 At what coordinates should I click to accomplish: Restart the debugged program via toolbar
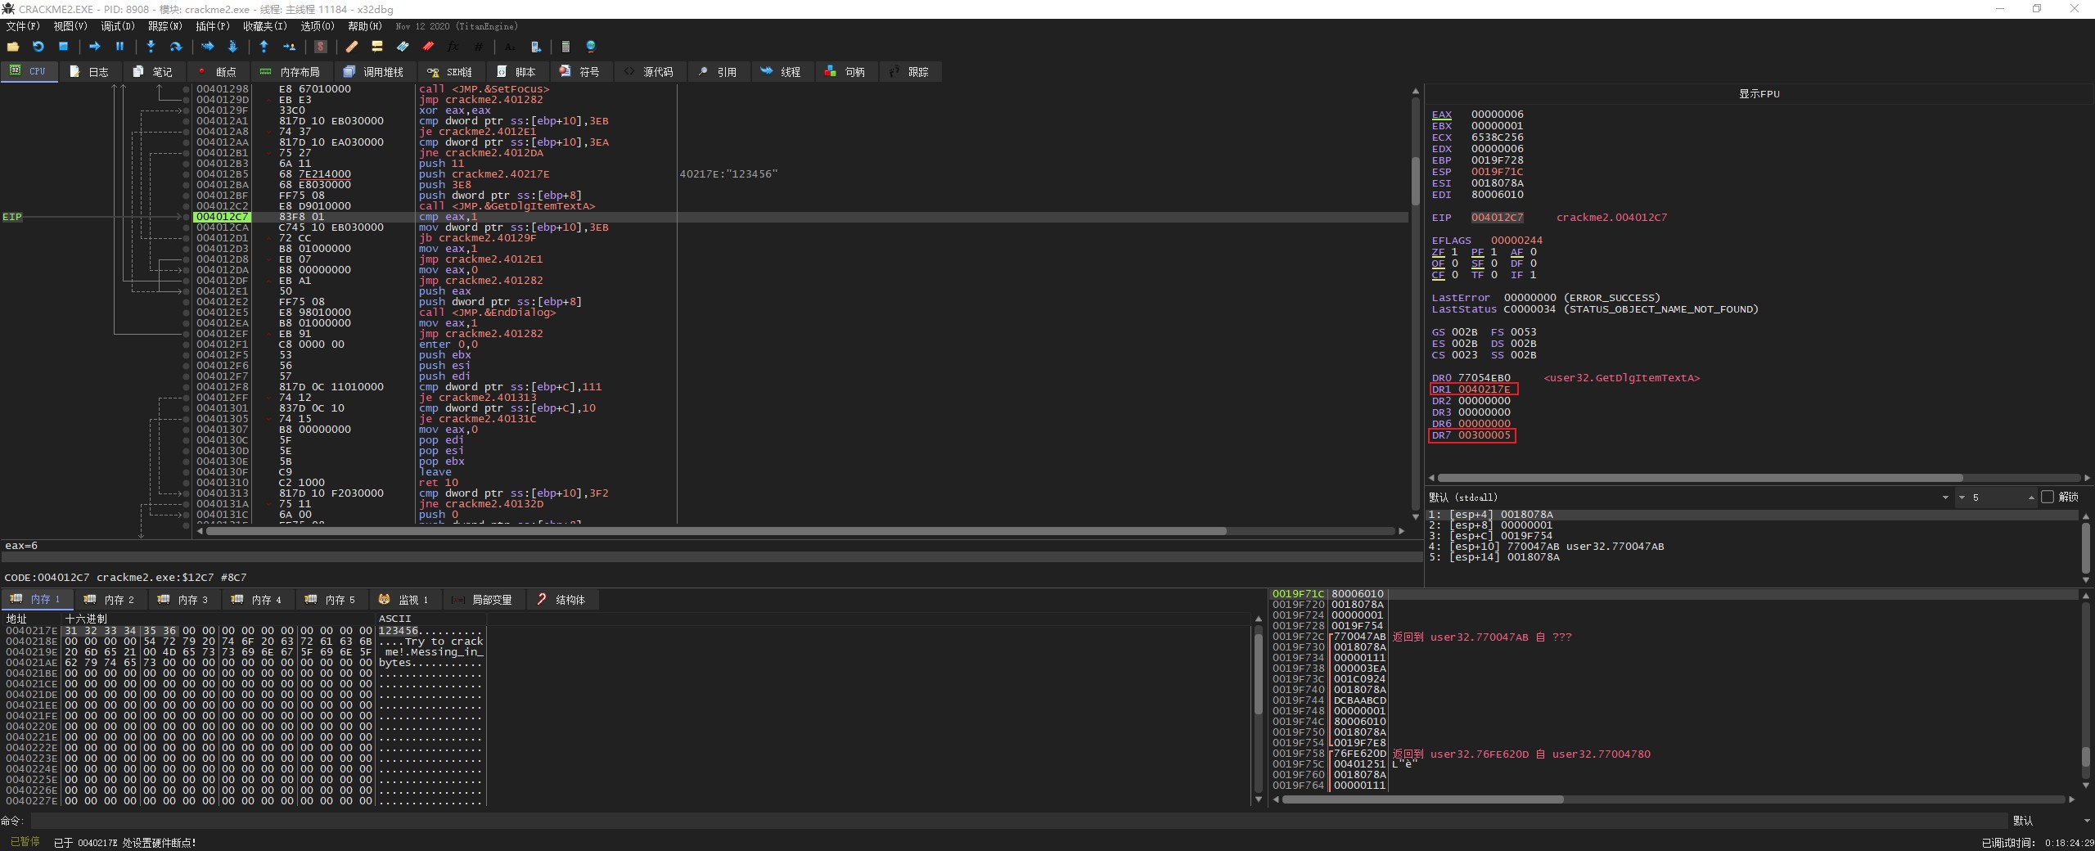[38, 47]
